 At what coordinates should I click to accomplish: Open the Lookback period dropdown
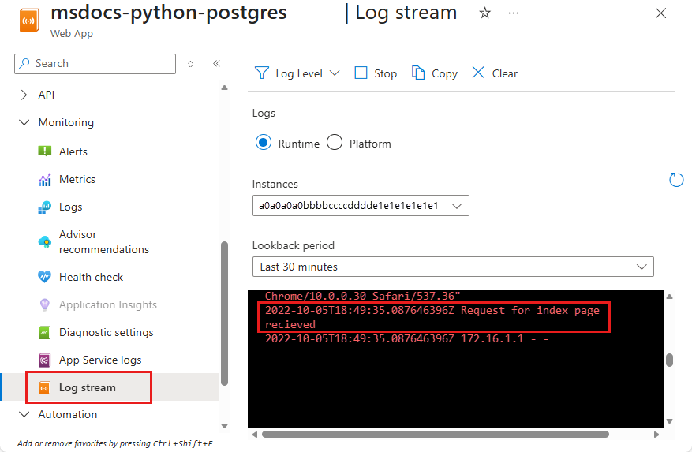[x=453, y=267]
